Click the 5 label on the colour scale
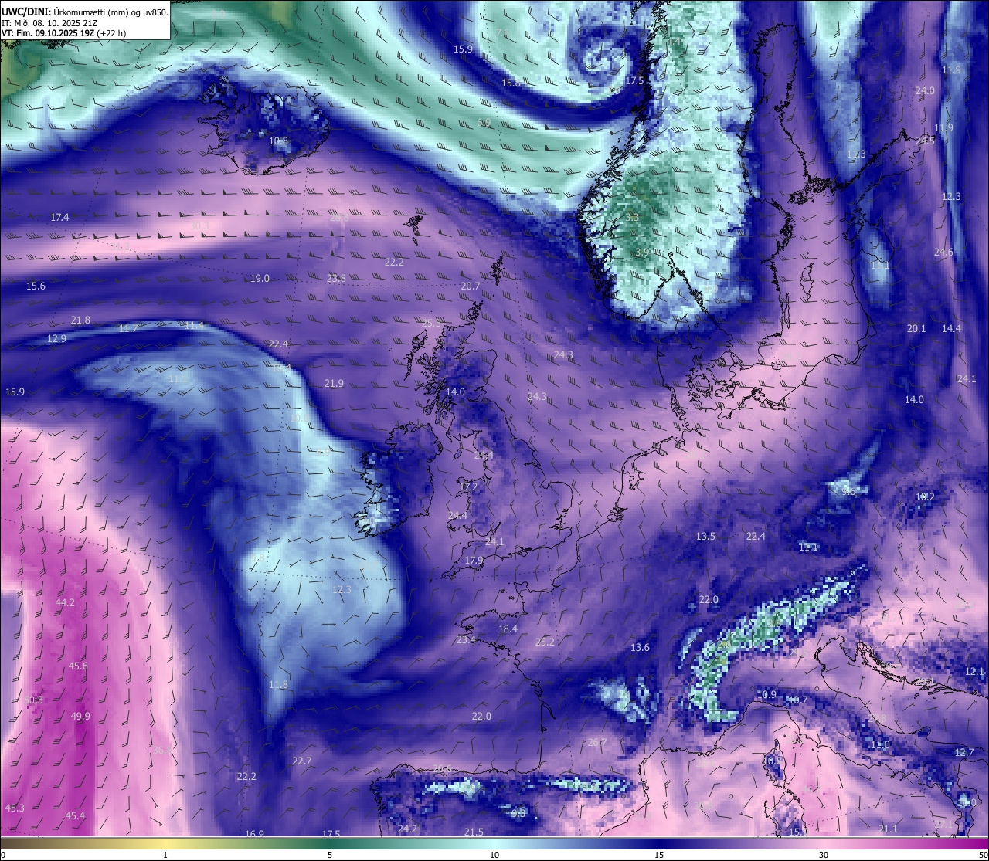The image size is (989, 861). click(330, 855)
